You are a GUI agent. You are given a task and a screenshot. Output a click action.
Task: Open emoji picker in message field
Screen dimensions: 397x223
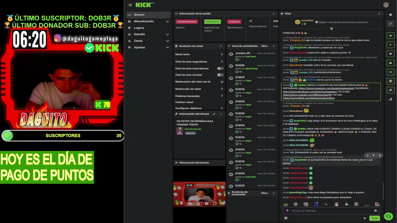tap(375, 211)
